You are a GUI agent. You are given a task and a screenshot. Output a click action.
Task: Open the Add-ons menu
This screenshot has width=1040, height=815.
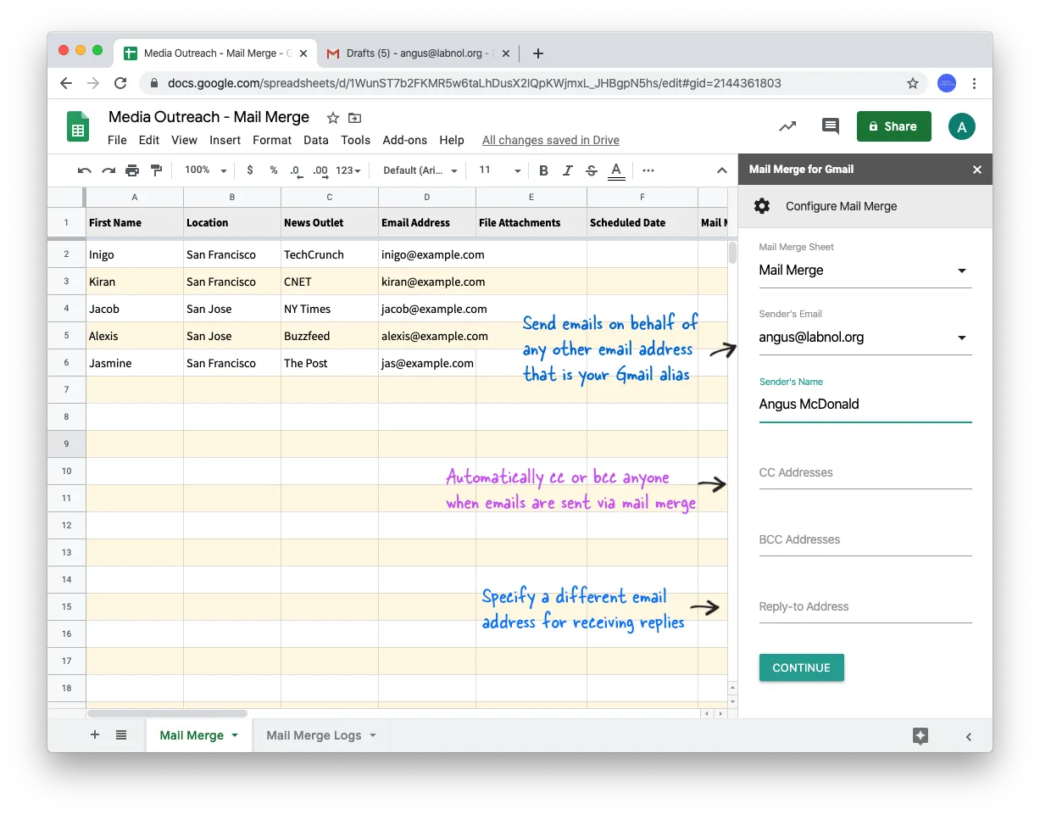(x=404, y=140)
